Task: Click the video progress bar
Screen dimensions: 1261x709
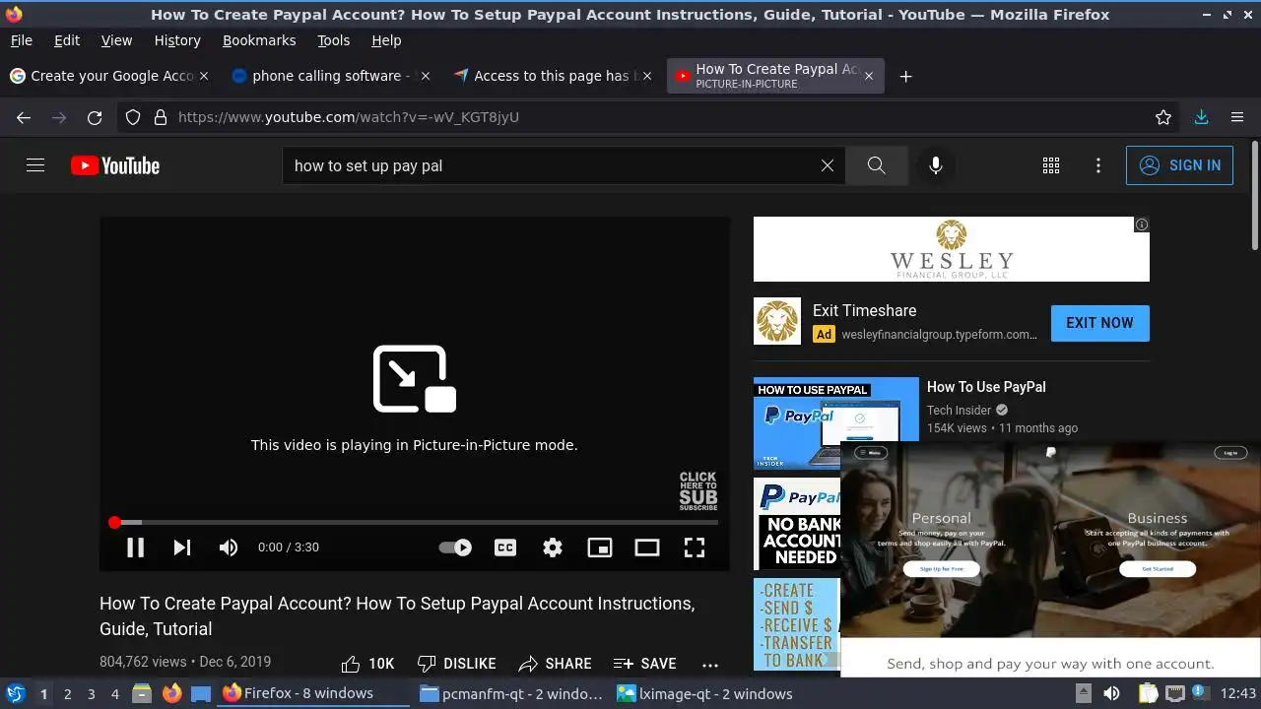Action: pos(415,522)
